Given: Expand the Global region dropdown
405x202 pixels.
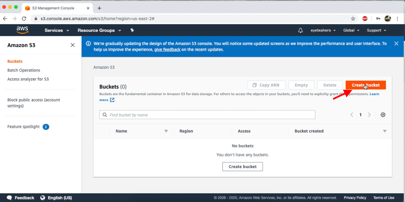Looking at the screenshot, I should pos(351,30).
